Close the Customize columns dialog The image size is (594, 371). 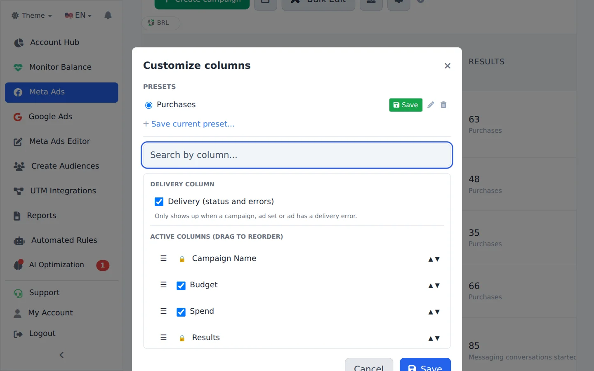448,66
